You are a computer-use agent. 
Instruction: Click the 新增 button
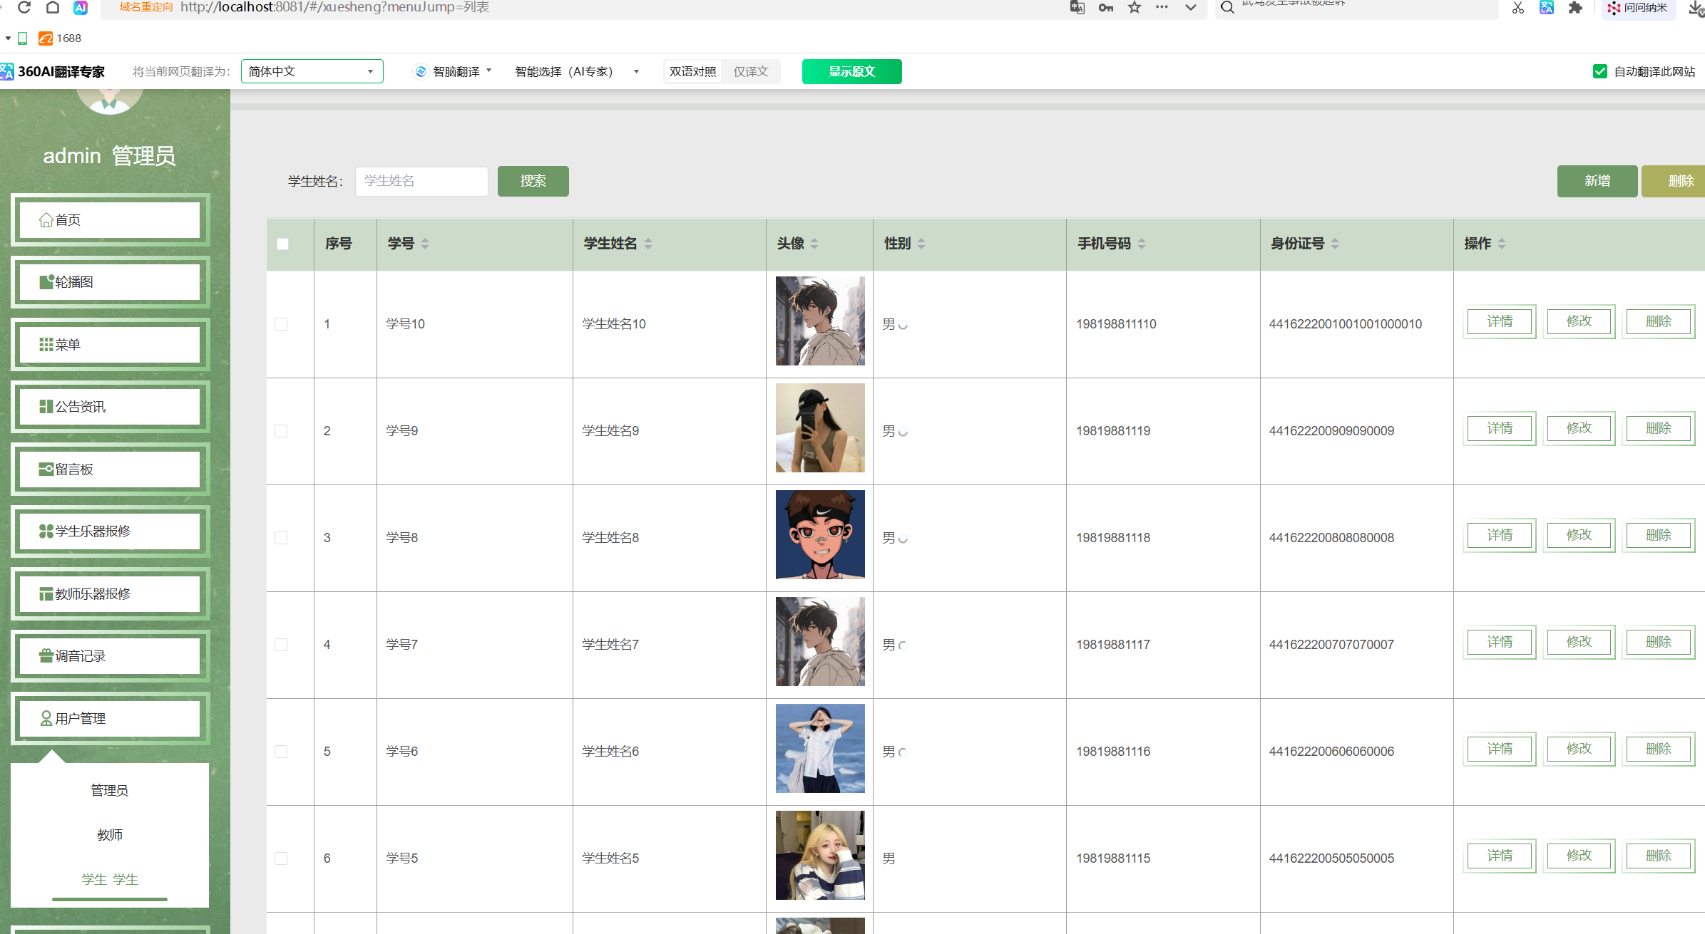pyautogui.click(x=1597, y=181)
